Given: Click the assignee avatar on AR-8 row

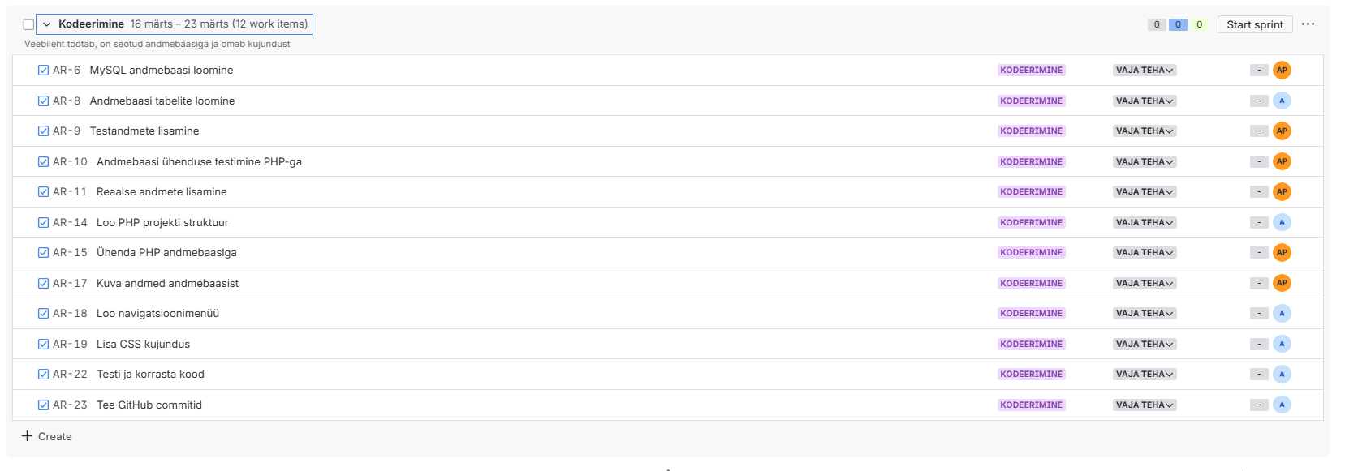Looking at the screenshot, I should click(x=1282, y=101).
